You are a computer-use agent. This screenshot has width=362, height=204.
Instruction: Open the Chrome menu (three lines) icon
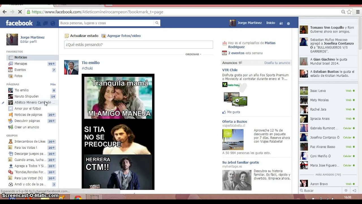(x=358, y=12)
